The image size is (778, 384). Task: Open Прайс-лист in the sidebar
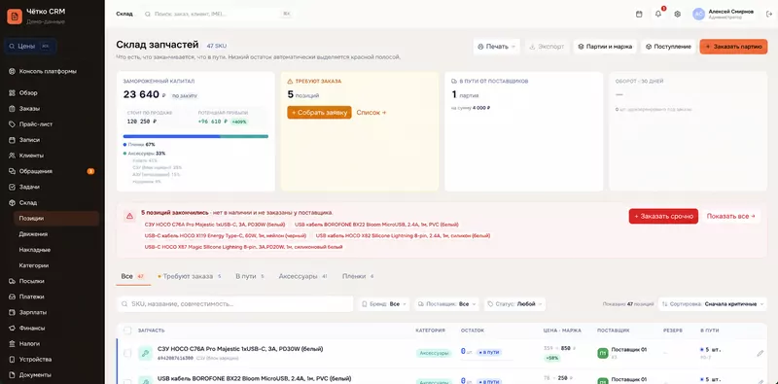tap(36, 124)
